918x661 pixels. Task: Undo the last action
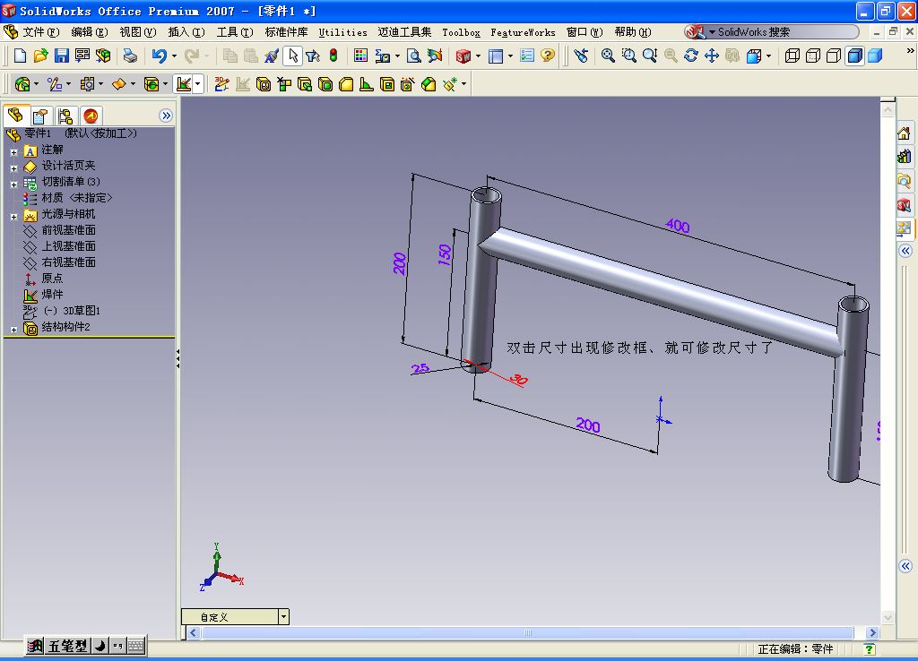click(x=159, y=56)
